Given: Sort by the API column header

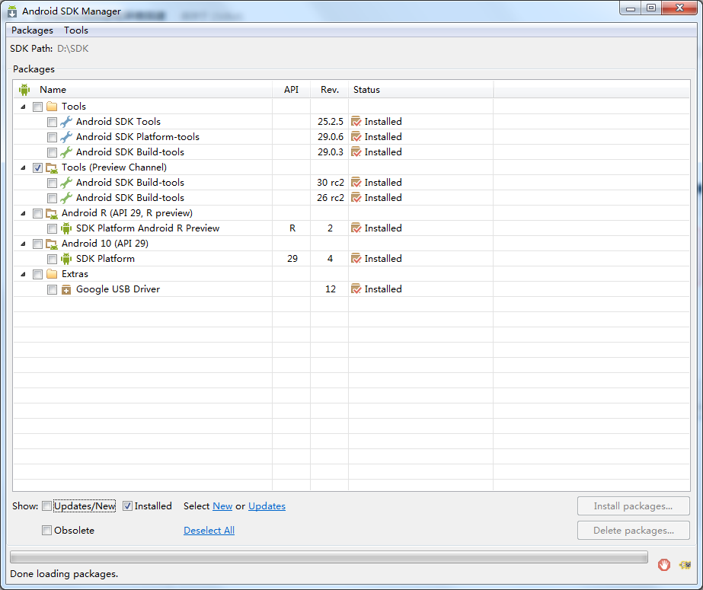Looking at the screenshot, I should (x=292, y=90).
